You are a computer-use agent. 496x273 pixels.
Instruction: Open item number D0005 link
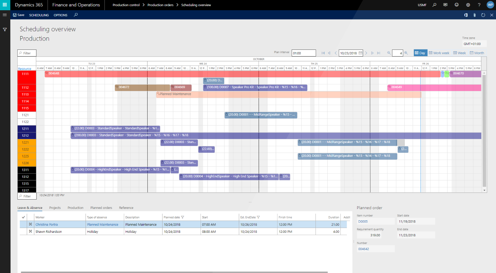363,221
